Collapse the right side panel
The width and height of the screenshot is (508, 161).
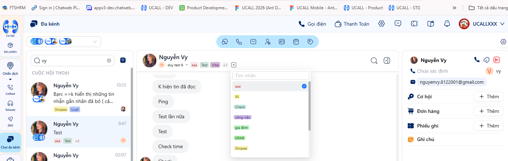click(387, 61)
